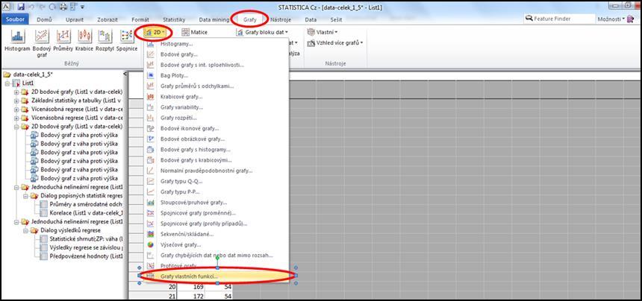Click the save icon in quick access toolbar
This screenshot has width=642, height=301.
pos(21,7)
